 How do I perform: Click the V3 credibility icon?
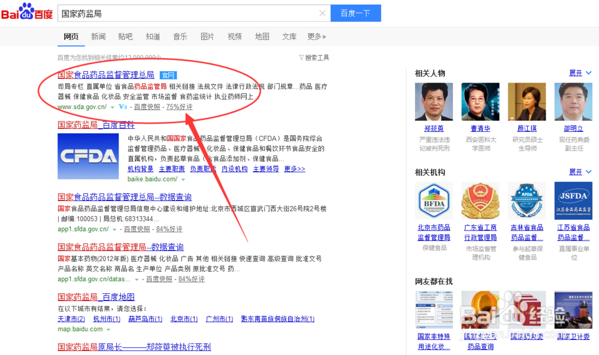pos(123,107)
